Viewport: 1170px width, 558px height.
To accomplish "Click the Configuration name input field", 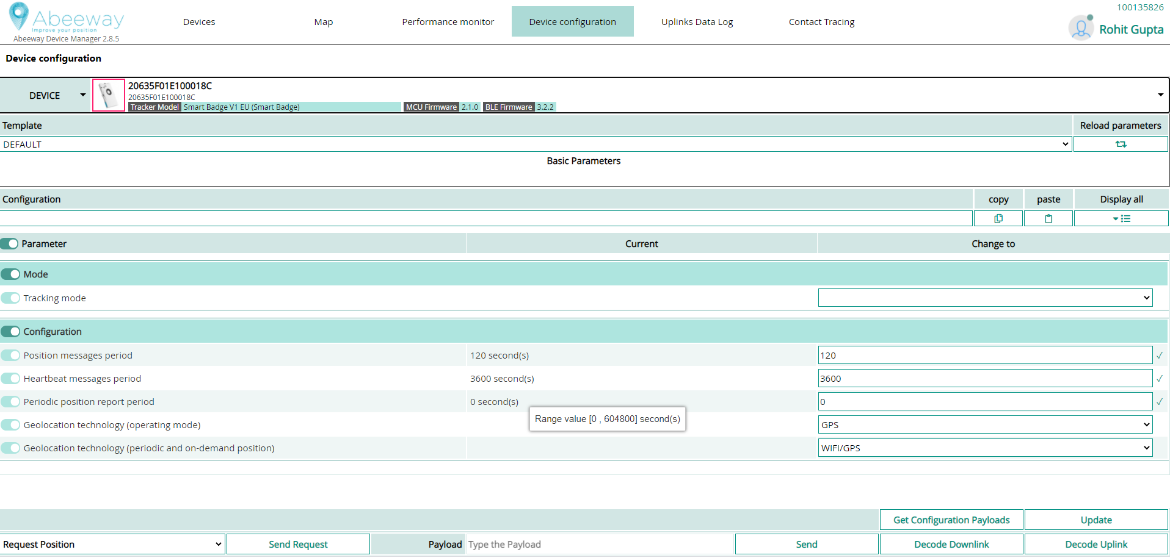I will coord(486,218).
